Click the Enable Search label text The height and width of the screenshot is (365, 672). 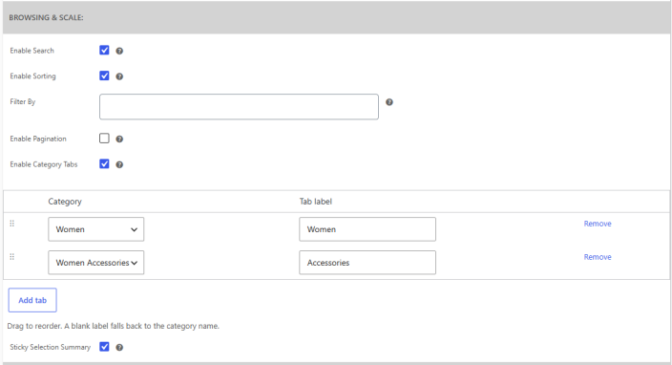[x=32, y=51]
